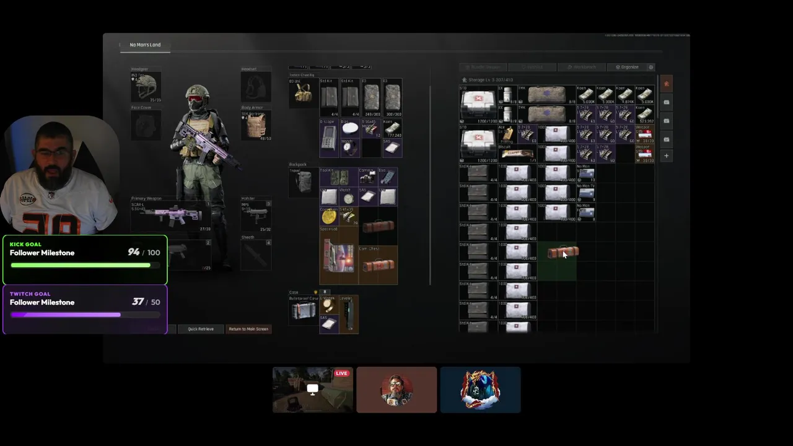The height and width of the screenshot is (446, 793).
Task: Select the empty Headset slot
Action: pos(256,87)
